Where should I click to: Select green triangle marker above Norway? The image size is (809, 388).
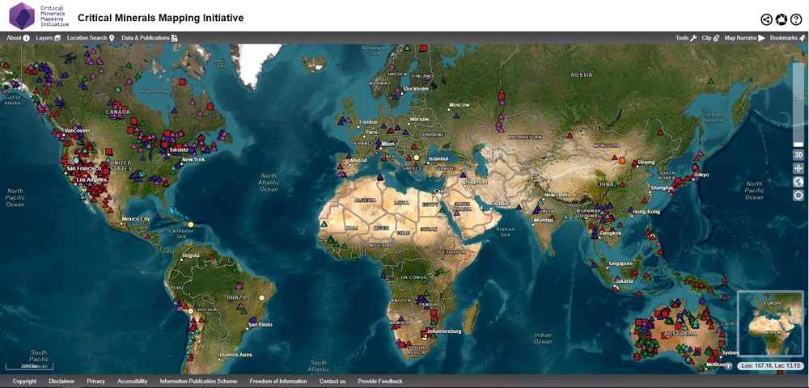[407, 48]
